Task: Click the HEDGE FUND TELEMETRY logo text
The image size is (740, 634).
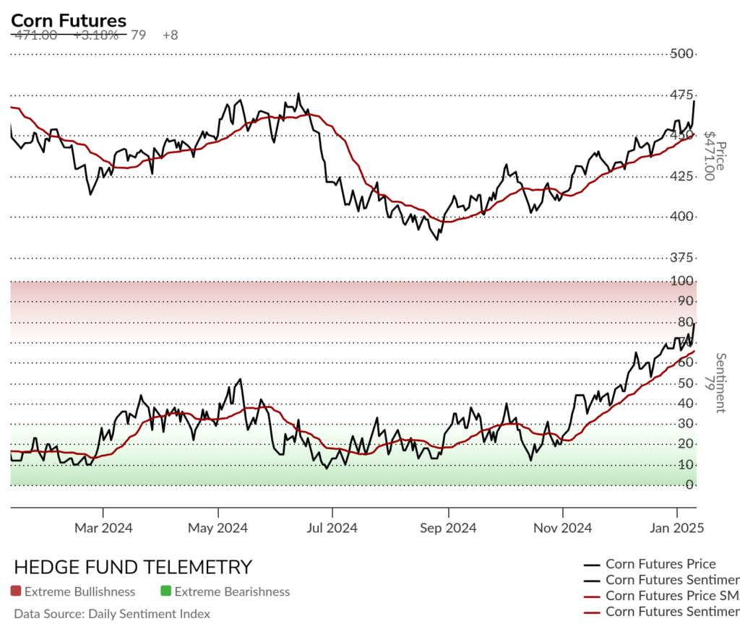Action: tap(133, 567)
